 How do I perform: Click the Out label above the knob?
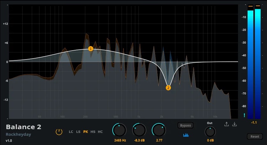210,123
